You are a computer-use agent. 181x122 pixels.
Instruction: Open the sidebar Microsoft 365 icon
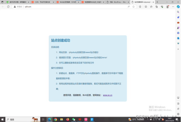pos(178,33)
